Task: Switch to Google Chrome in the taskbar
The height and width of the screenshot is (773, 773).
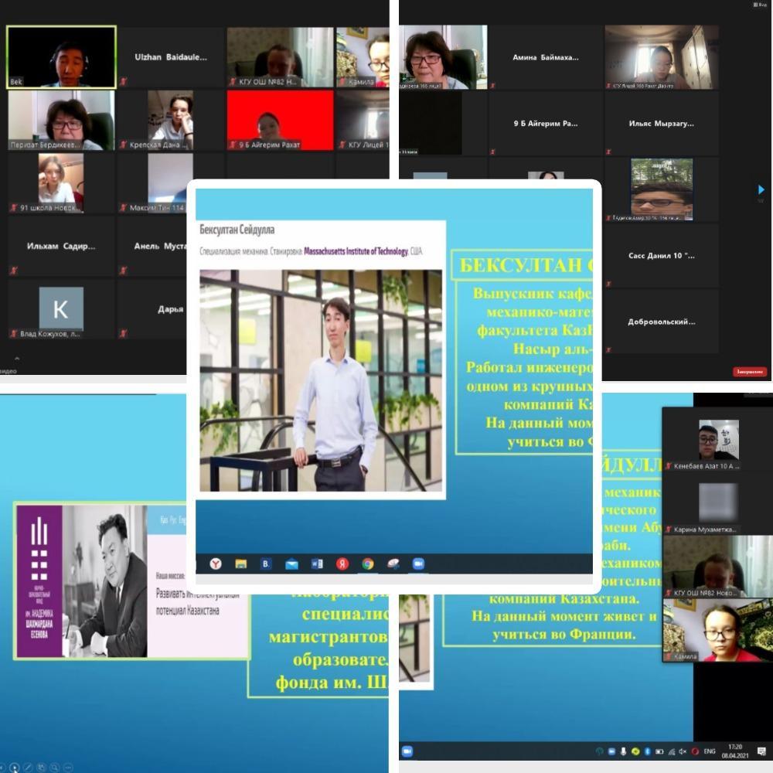Action: point(368,564)
